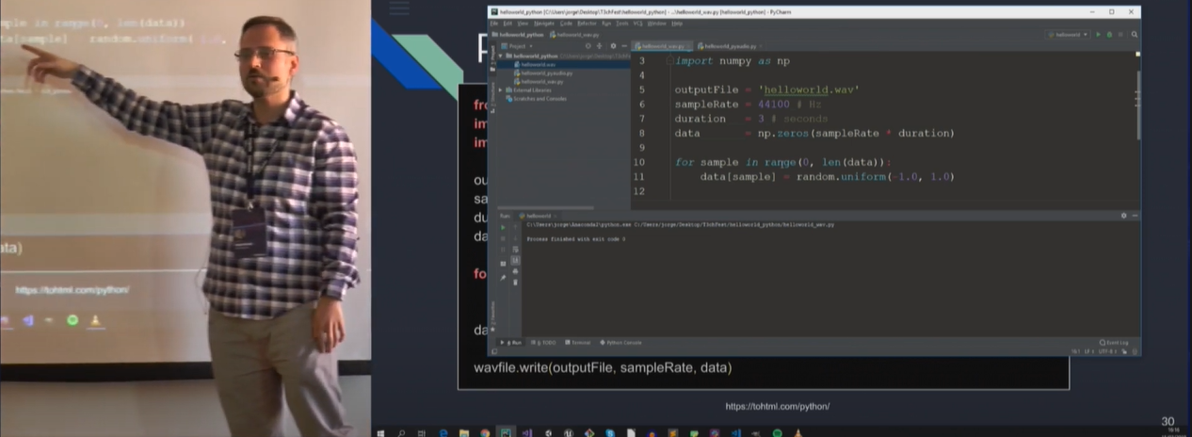
Task: Click the UTF-8 encoding in status bar
Action: (x=1108, y=351)
